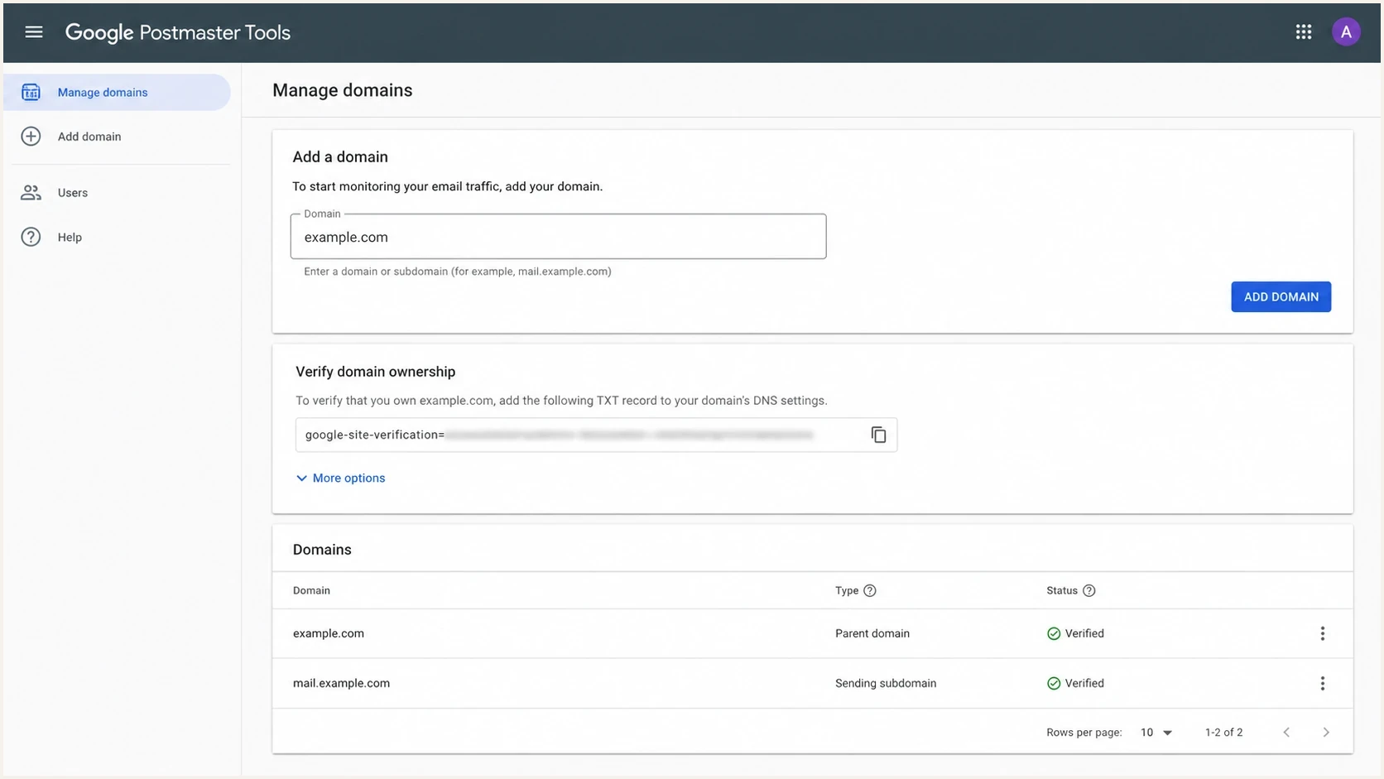Open more actions for example.com row

(1322, 633)
